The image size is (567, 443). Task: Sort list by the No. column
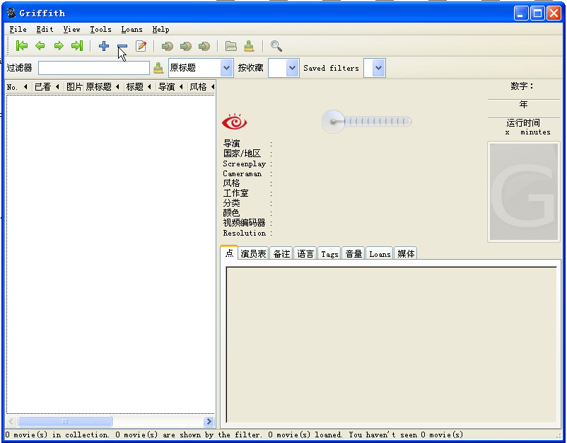coord(18,87)
